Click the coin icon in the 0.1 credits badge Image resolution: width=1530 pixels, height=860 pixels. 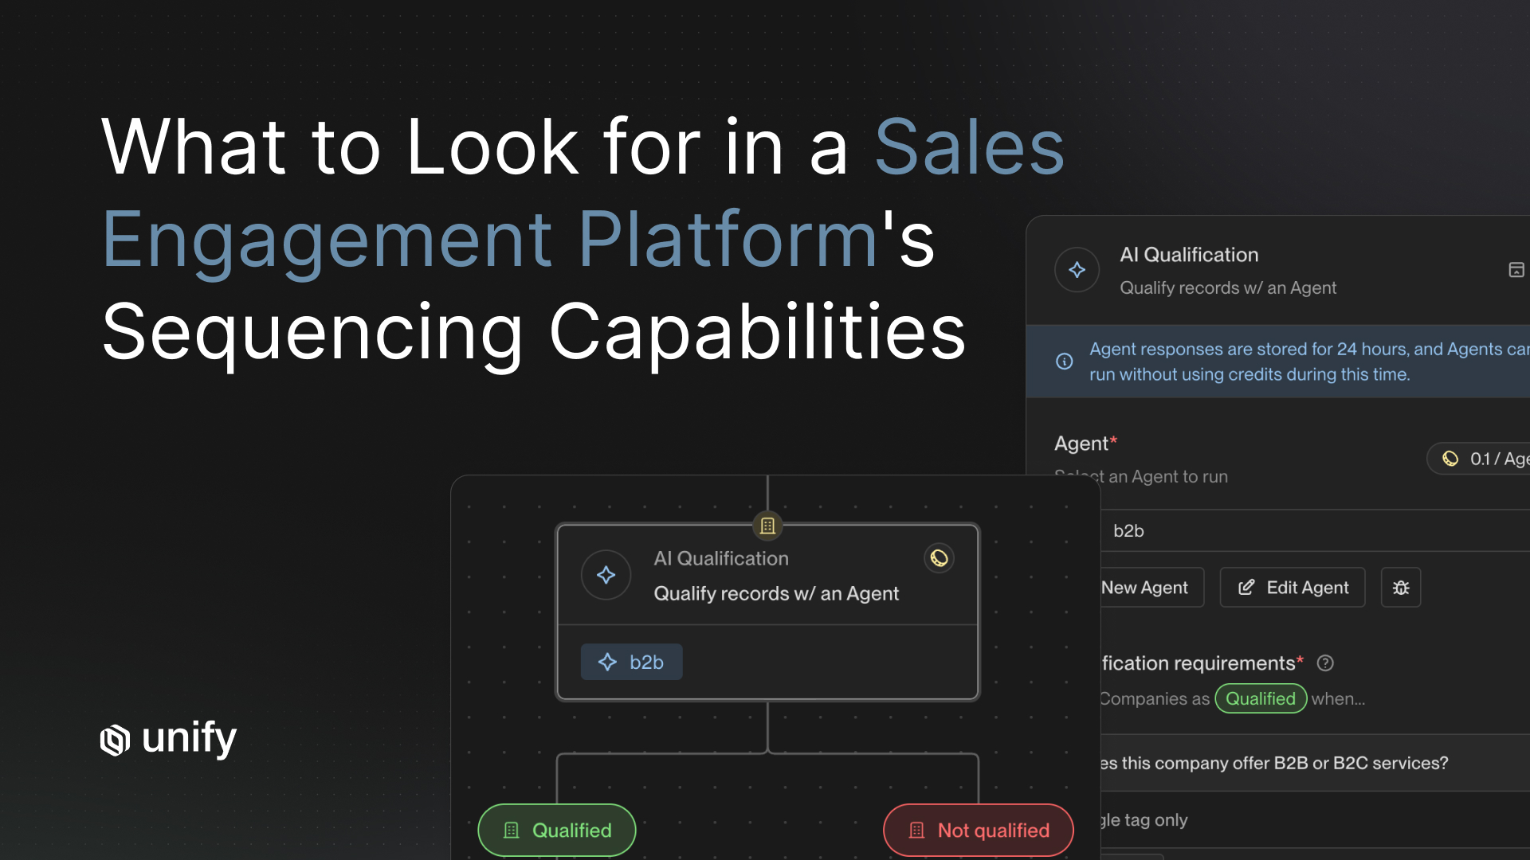(1450, 459)
